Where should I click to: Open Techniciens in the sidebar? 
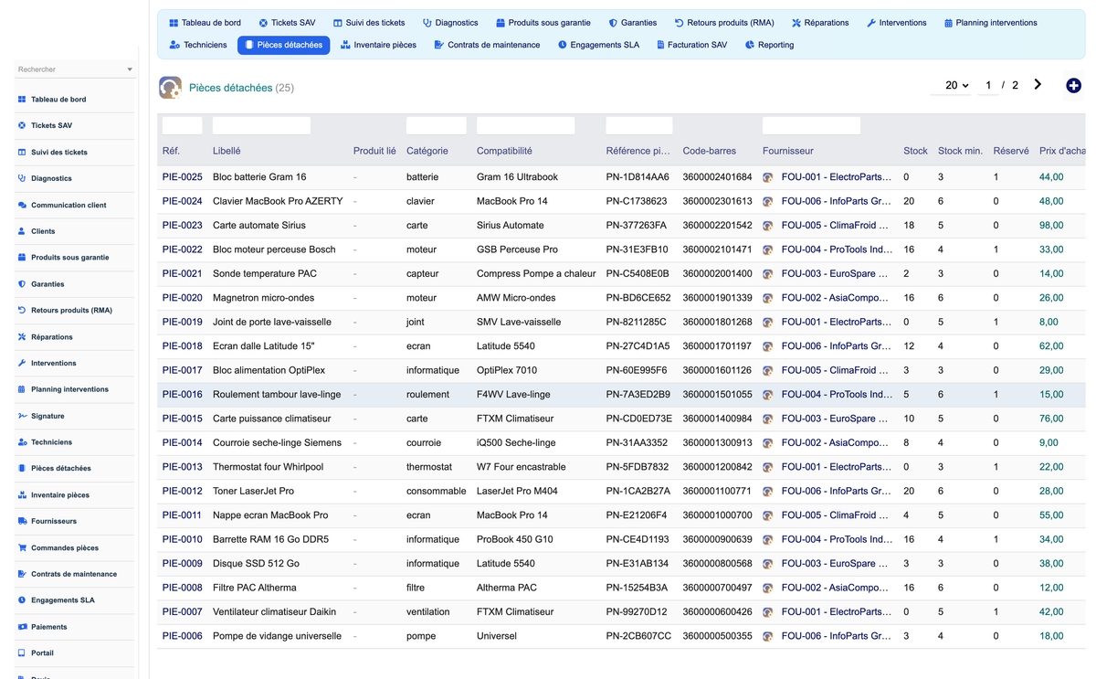click(x=51, y=442)
